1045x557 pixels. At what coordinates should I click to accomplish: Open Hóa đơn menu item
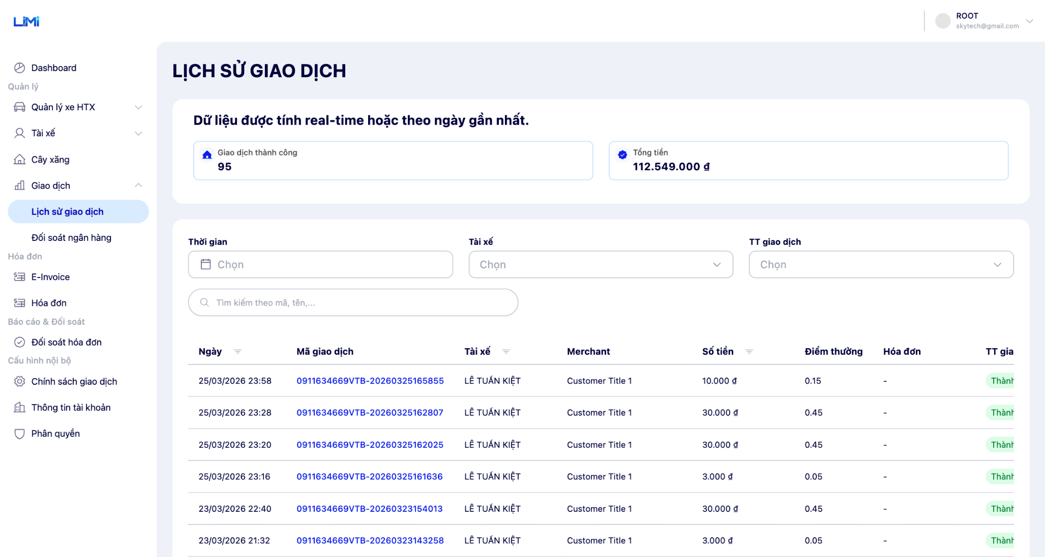(x=78, y=303)
